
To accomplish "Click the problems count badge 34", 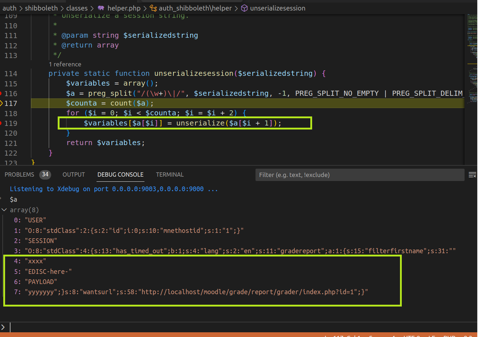I will (x=45, y=174).
